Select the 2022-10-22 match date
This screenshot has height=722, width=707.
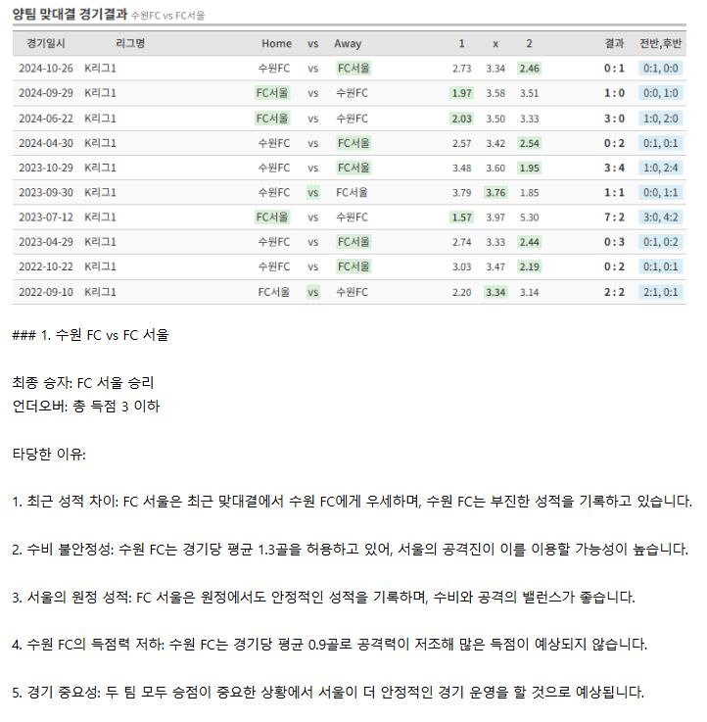tap(46, 267)
